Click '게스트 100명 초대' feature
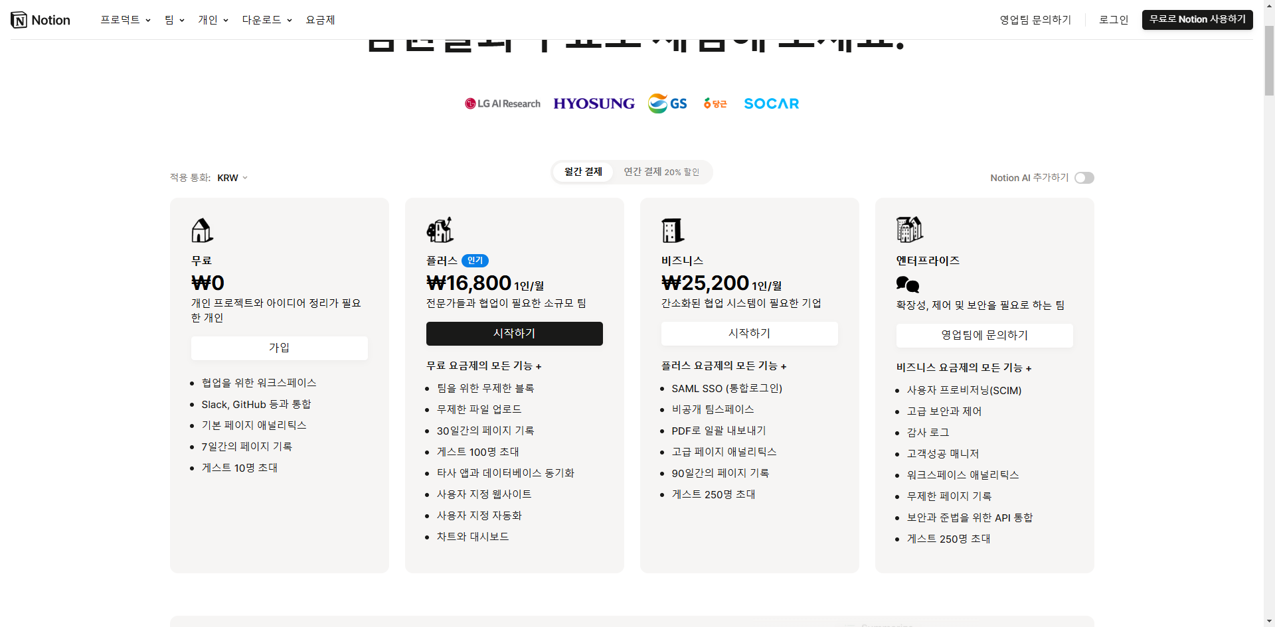Viewport: 1275px width, 627px height. 478,452
